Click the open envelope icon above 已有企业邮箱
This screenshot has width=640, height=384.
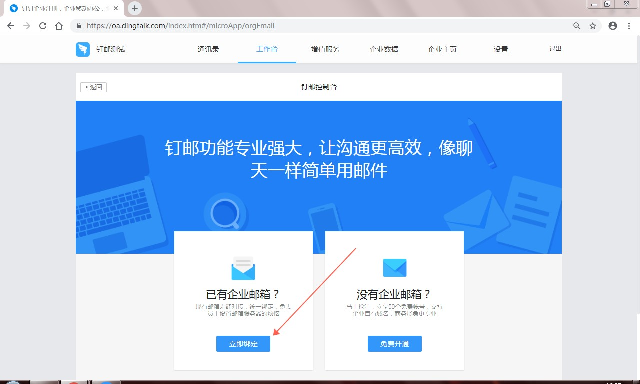coord(243,268)
